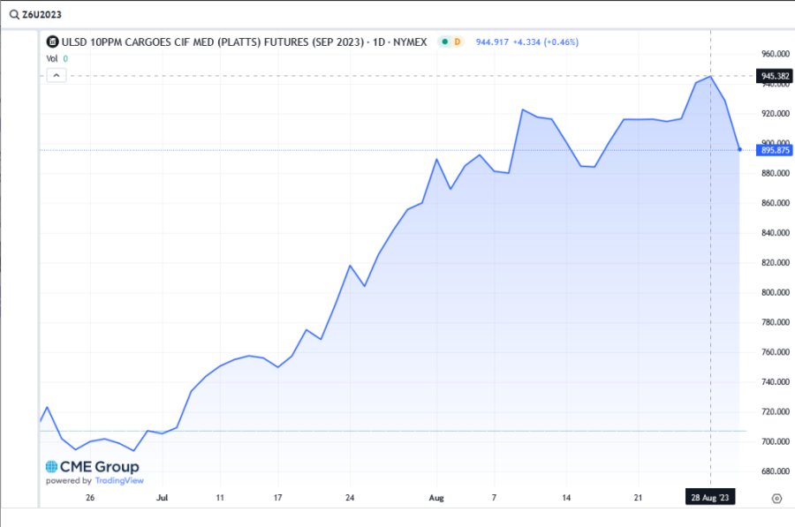Click the 944.917 price value in legend
Viewport: 795px width, 527px height.
(493, 41)
